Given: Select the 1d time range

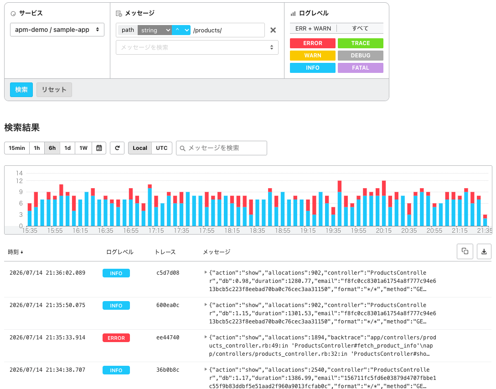Looking at the screenshot, I should [67, 148].
